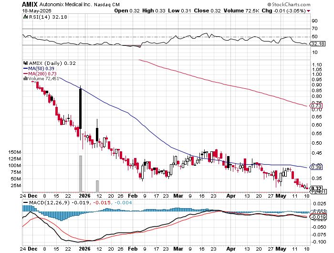
Task: Click the AMIX (Daily) 0.32 legend entry
Action: click(x=52, y=63)
